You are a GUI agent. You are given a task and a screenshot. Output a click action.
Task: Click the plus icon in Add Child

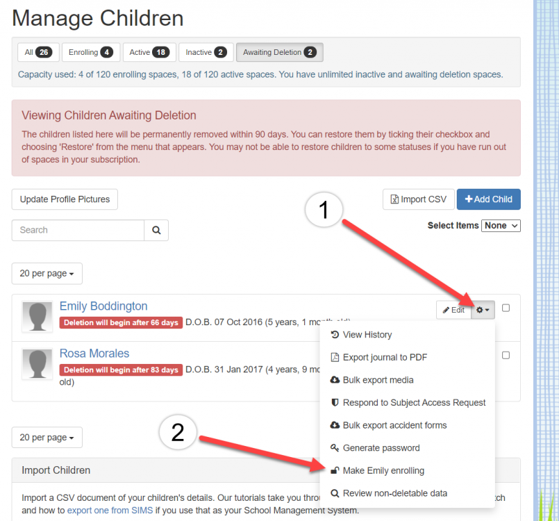[x=469, y=199]
